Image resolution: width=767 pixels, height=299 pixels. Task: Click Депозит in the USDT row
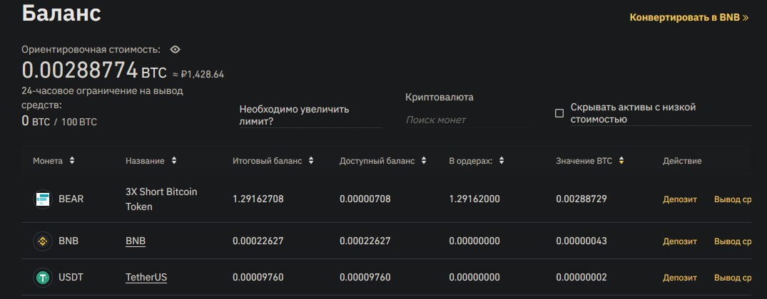[680, 278]
